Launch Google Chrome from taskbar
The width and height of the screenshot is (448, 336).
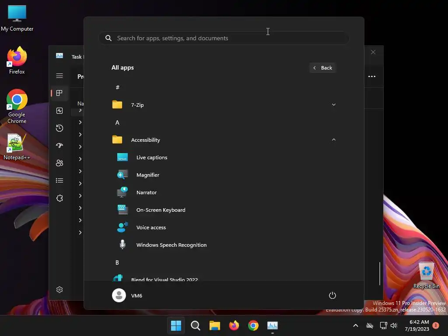tap(253, 325)
